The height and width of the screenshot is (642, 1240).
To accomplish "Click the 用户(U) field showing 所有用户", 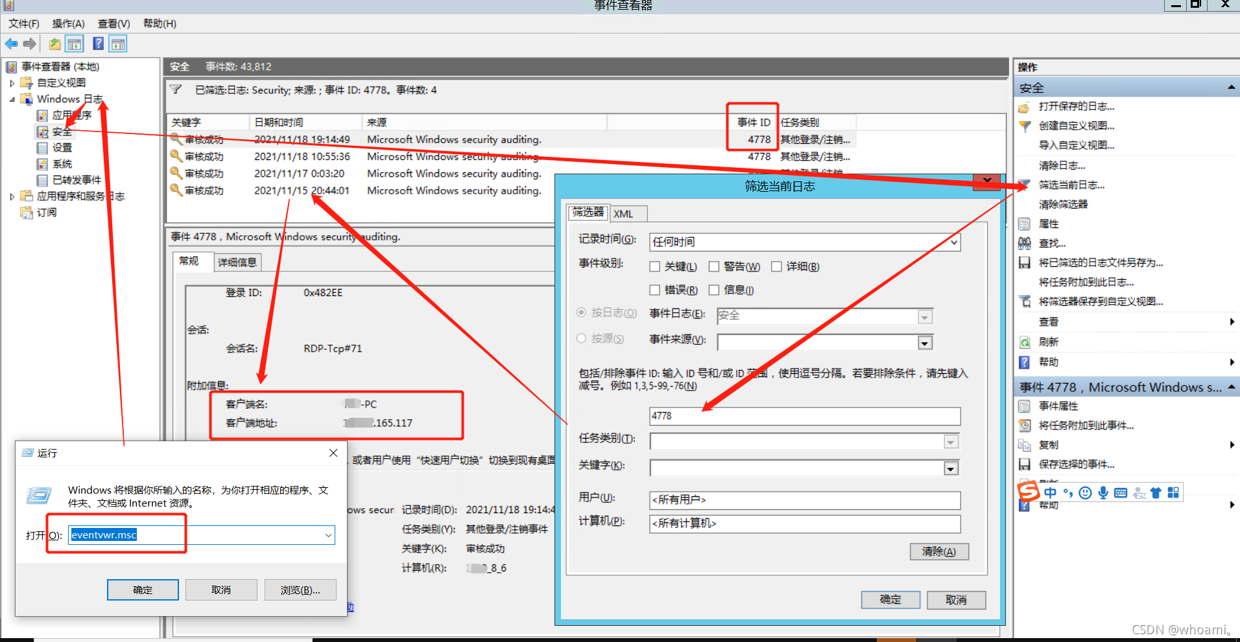I will click(x=805, y=500).
